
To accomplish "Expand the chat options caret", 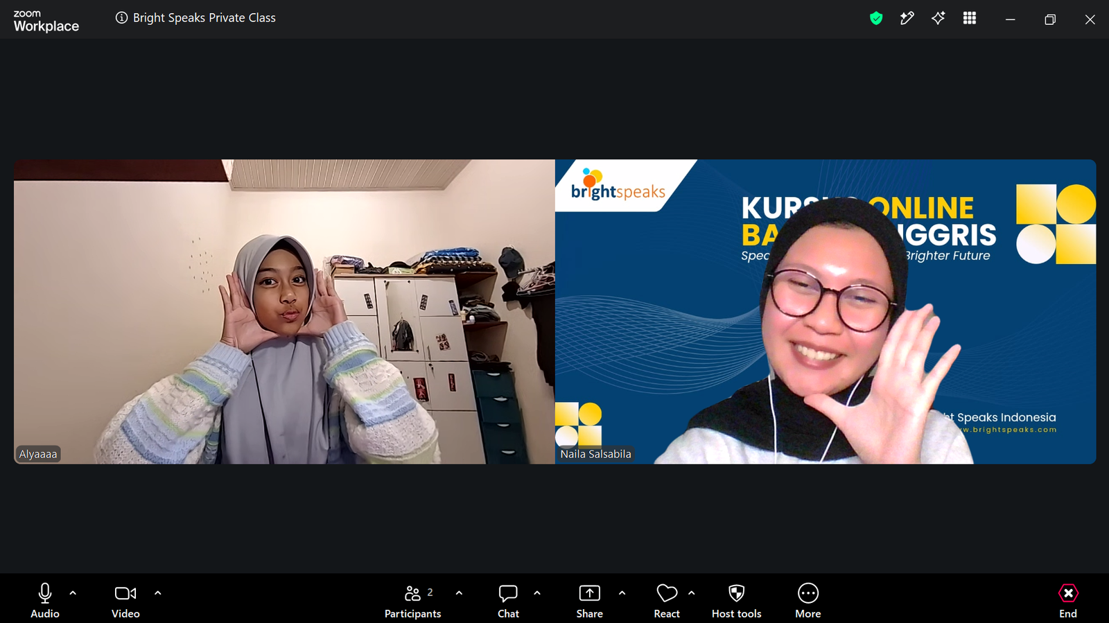I will [x=537, y=593].
